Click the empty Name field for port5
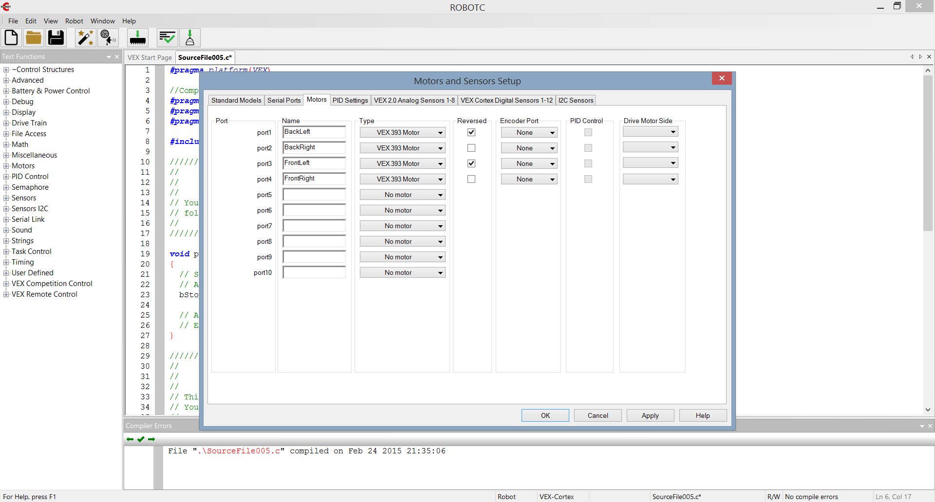This screenshot has height=502, width=935. [x=314, y=195]
